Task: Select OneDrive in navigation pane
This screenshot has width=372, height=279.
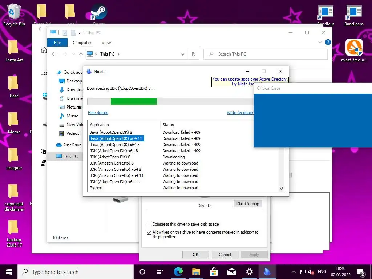Action: tap(69, 145)
